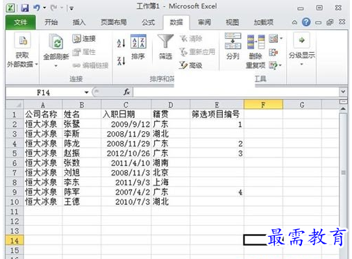Click consolidate icon in tools group
The width and height of the screenshot is (352, 259).
(x=273, y=52)
